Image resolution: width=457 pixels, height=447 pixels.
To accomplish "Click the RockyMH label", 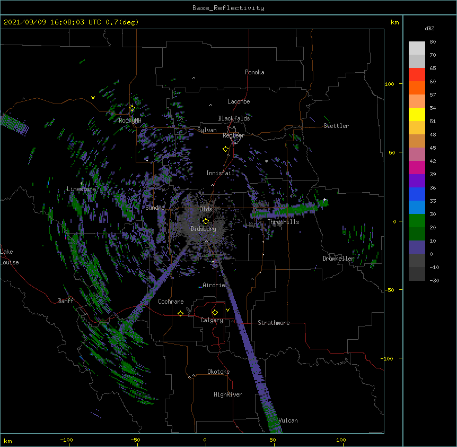I will [130, 121].
